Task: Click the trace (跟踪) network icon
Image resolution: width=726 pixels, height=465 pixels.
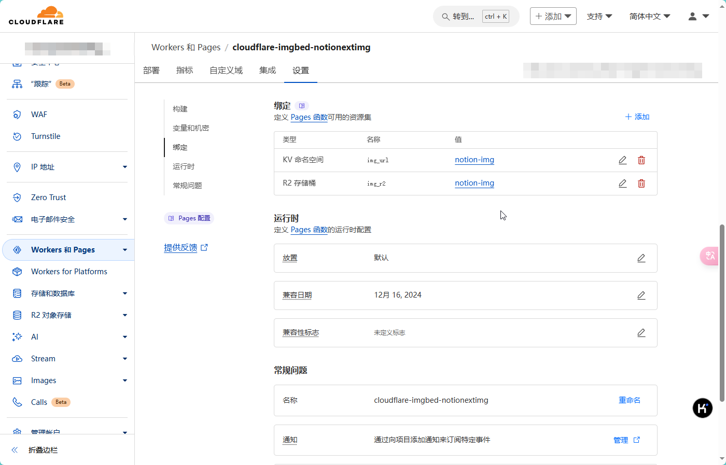Action: click(x=17, y=84)
